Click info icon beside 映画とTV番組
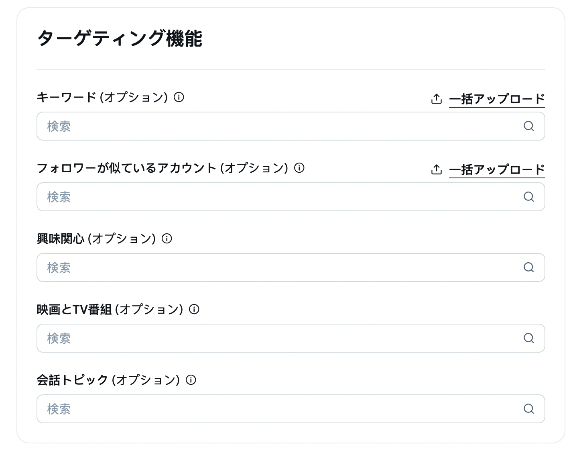The width and height of the screenshot is (573, 449). coord(194,309)
